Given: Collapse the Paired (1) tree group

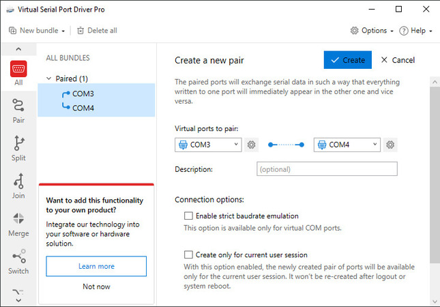Looking at the screenshot, I should click(x=48, y=78).
